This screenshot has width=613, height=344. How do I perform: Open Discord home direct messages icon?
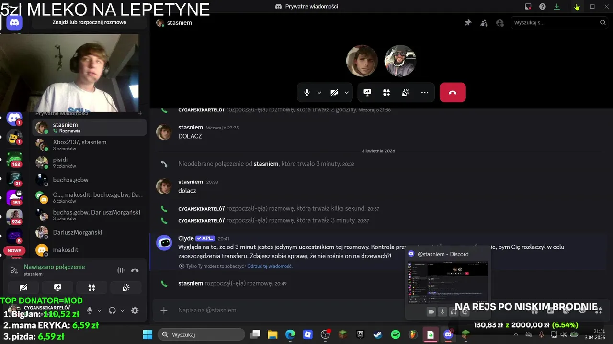coord(14,22)
